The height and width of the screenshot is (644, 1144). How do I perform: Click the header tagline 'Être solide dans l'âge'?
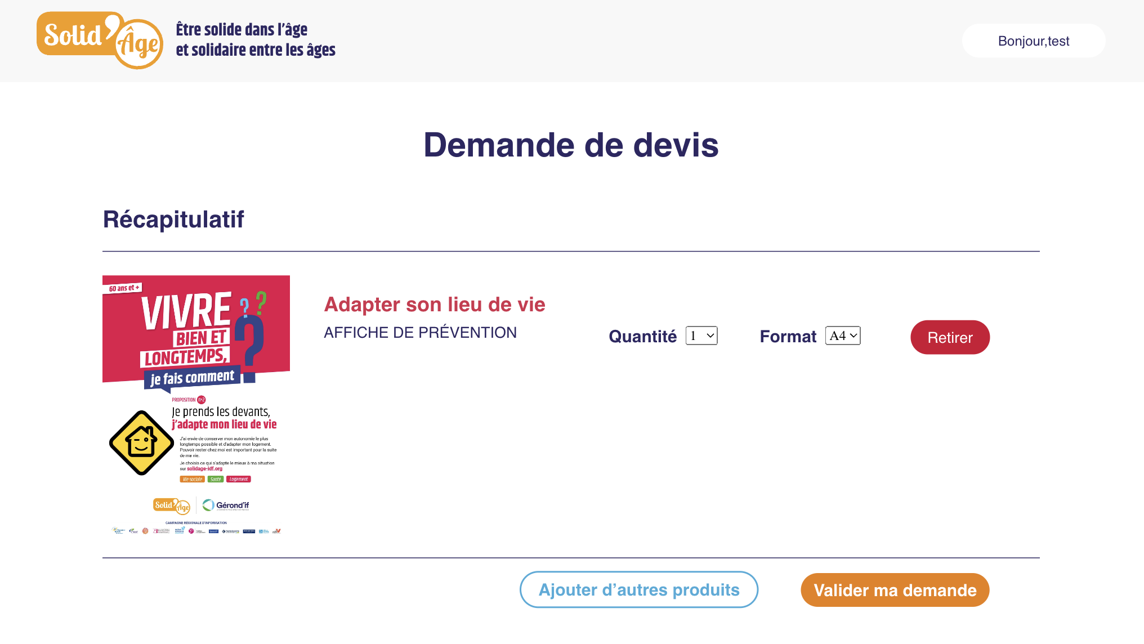click(242, 29)
